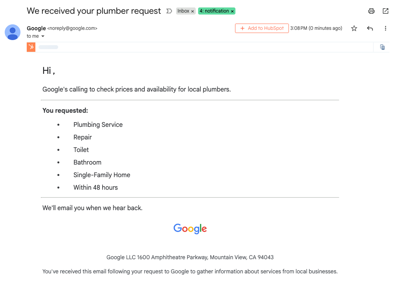The image size is (395, 282).
Task: Click the Print all icon
Action: click(x=371, y=11)
